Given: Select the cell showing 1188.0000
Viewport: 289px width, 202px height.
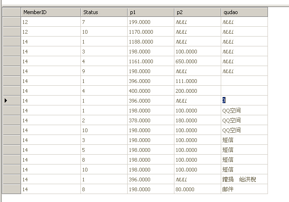Looking at the screenshot, I should 151,42.
